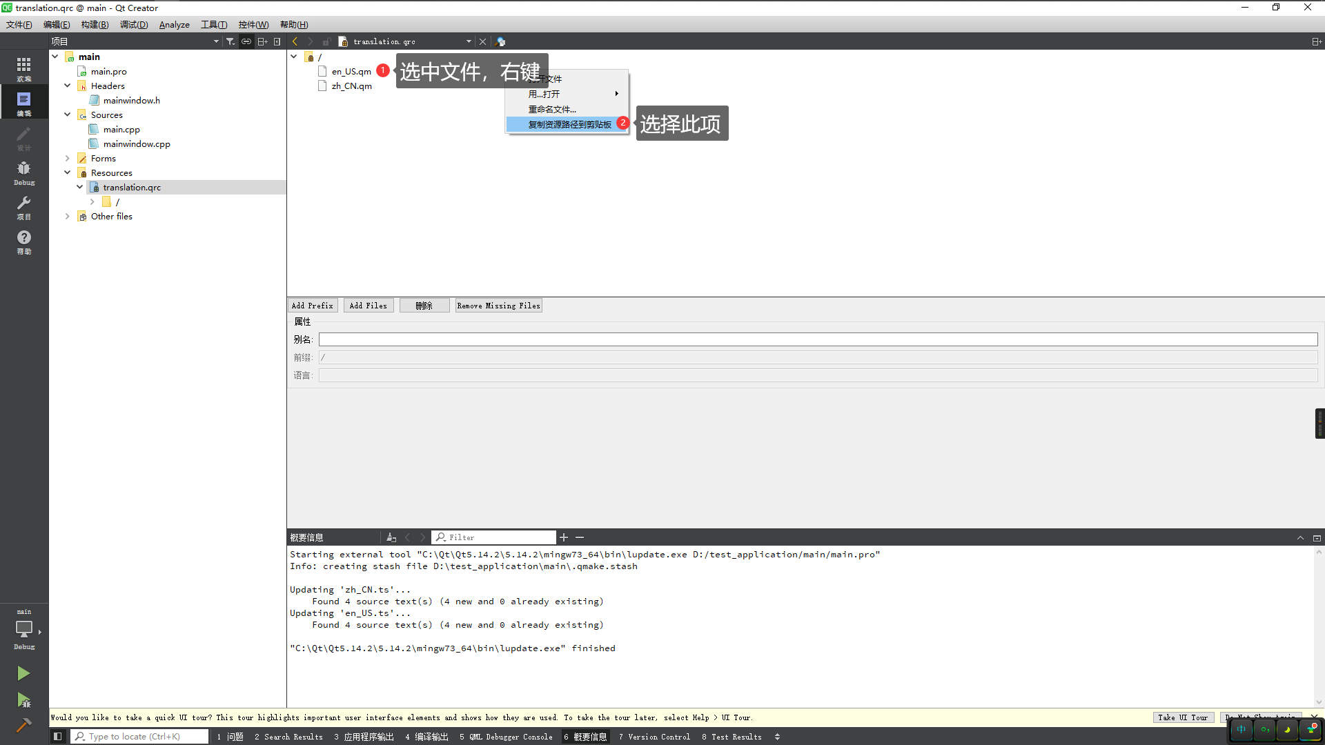
Task: Expand the Headers tree node
Action: [68, 86]
